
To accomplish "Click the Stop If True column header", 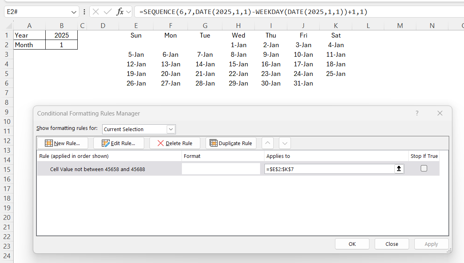I will pyautogui.click(x=424, y=156).
